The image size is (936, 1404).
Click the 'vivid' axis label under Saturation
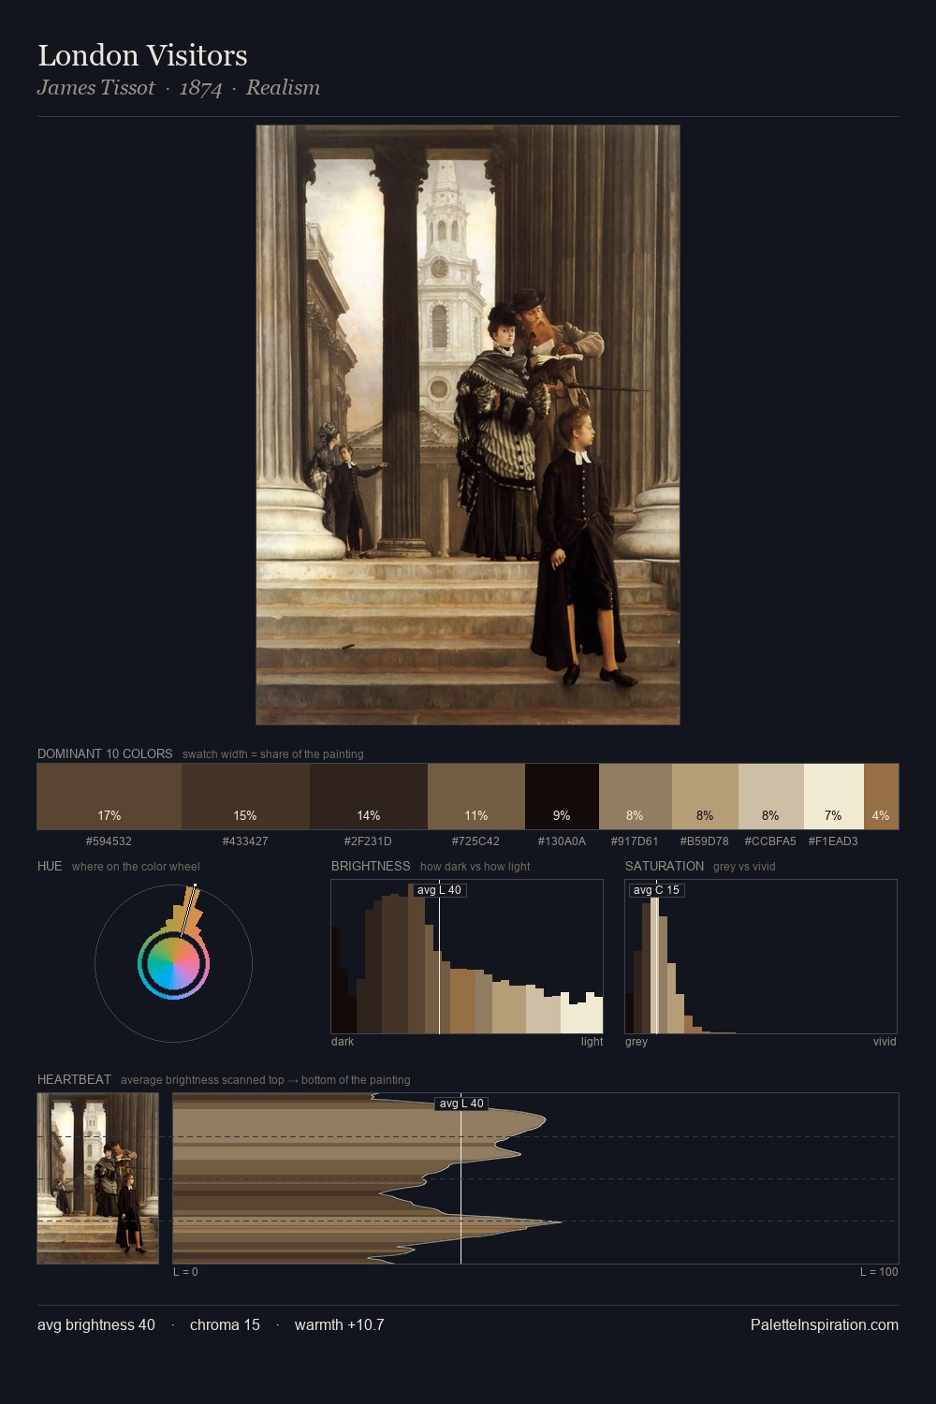pos(885,1042)
